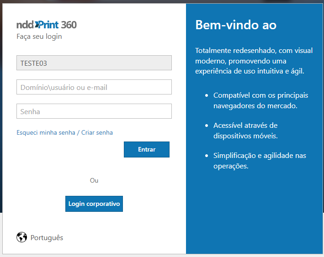This screenshot has height=257, width=324.
Task: Follow the Criar senha link
Action: 97,133
